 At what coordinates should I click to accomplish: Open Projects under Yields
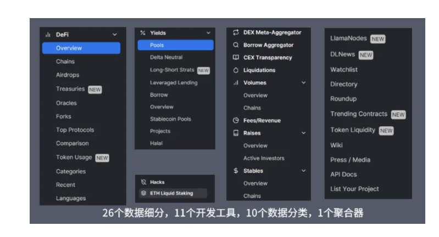160,131
